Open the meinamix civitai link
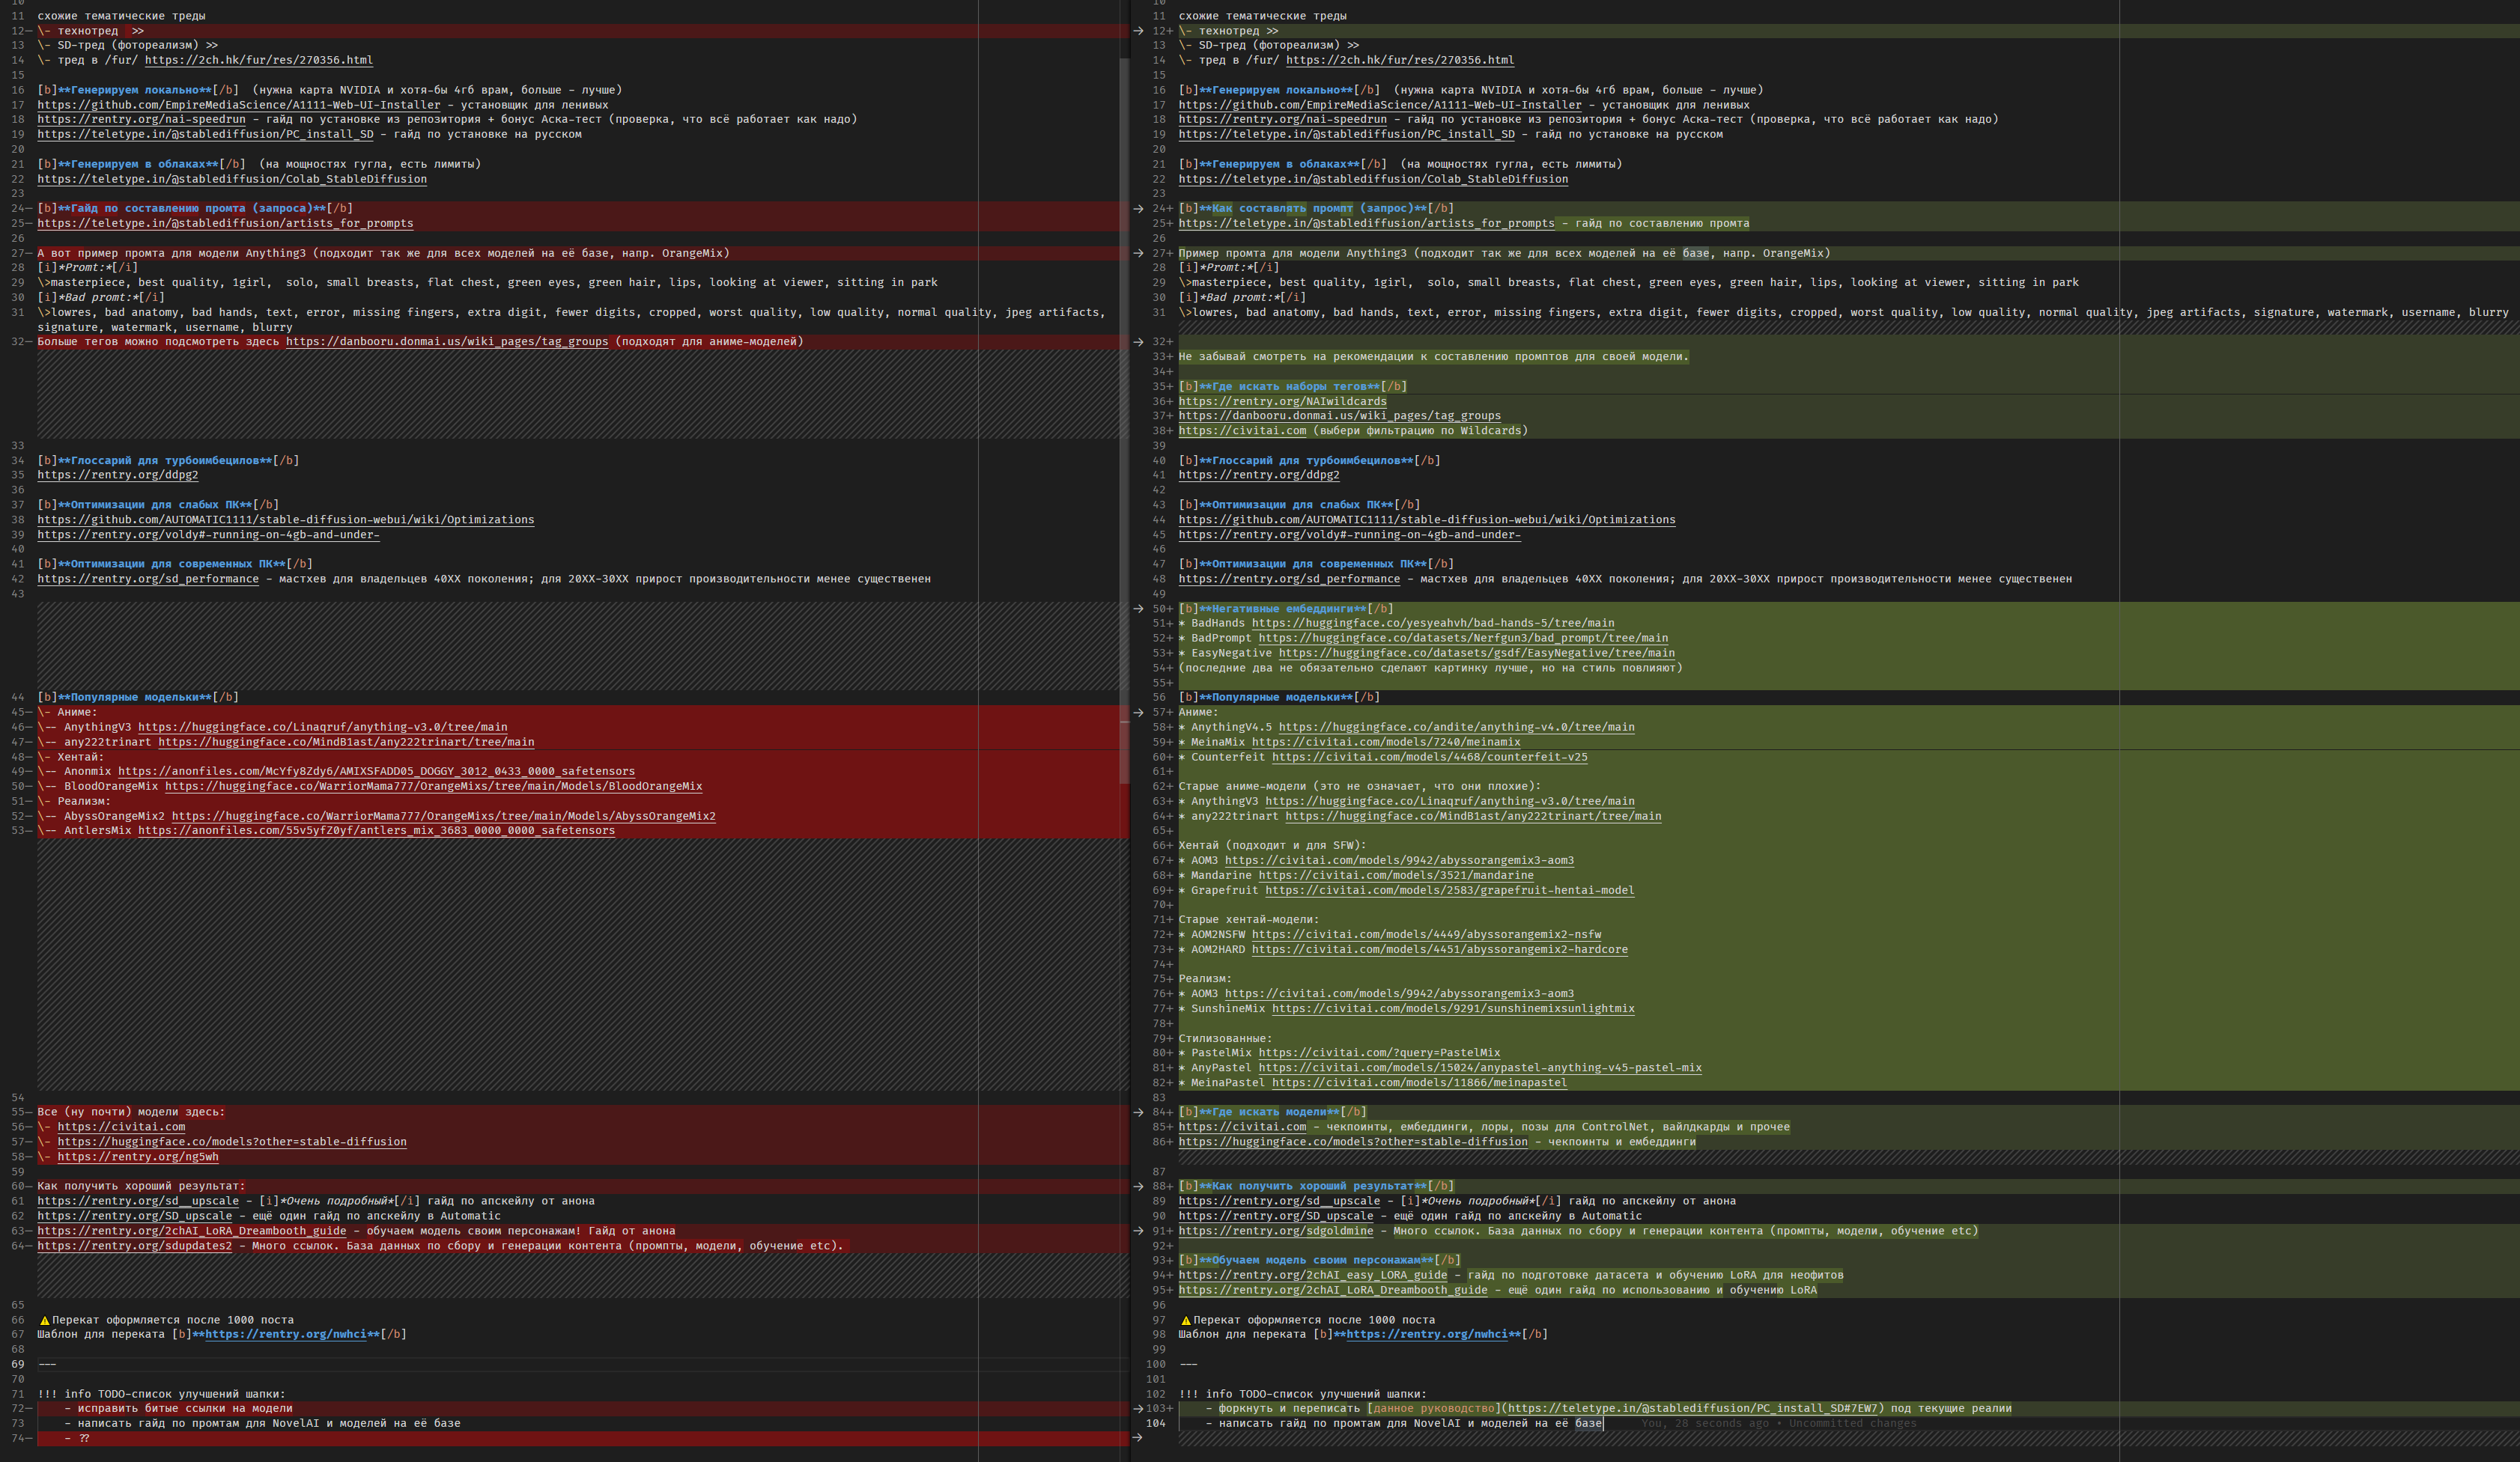The image size is (2520, 1462). coord(1385,743)
